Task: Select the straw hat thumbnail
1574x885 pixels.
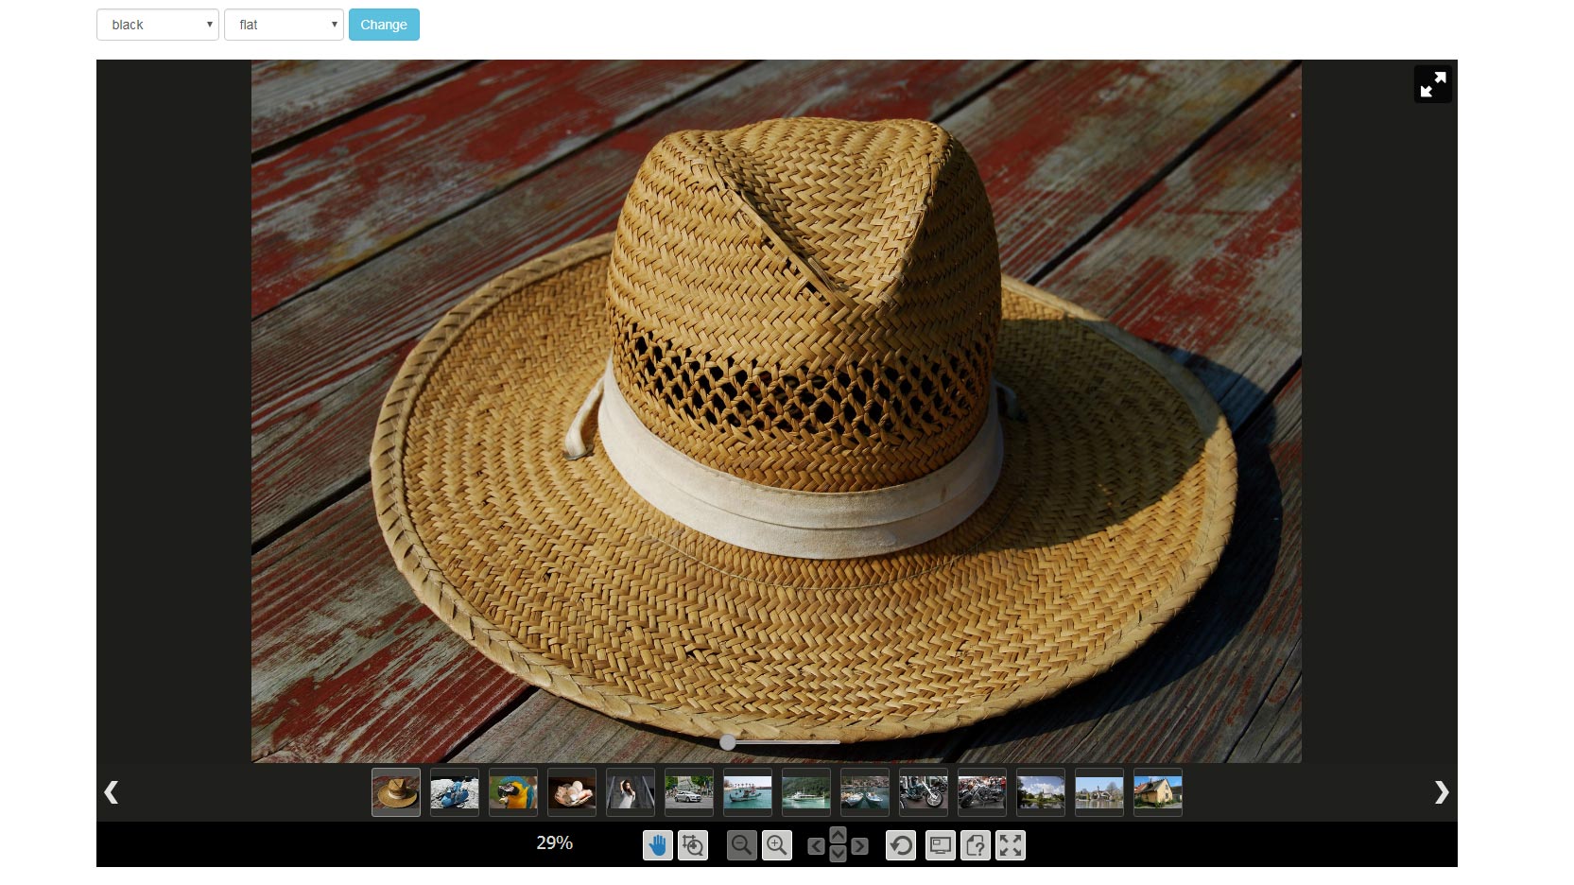Action: 396,792
